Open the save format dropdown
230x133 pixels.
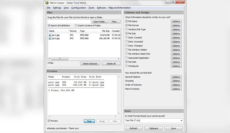pos(181,121)
